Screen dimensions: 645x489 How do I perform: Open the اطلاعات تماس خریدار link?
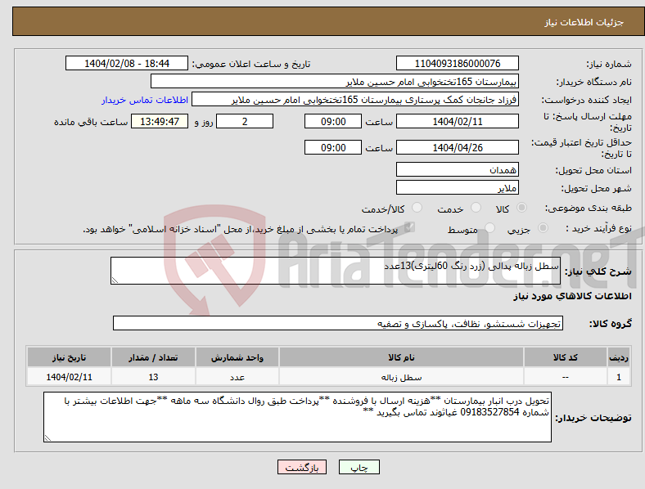pos(145,100)
